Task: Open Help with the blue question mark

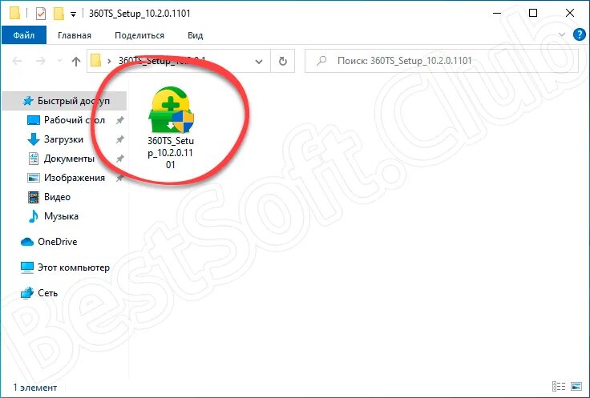Action: [579, 35]
